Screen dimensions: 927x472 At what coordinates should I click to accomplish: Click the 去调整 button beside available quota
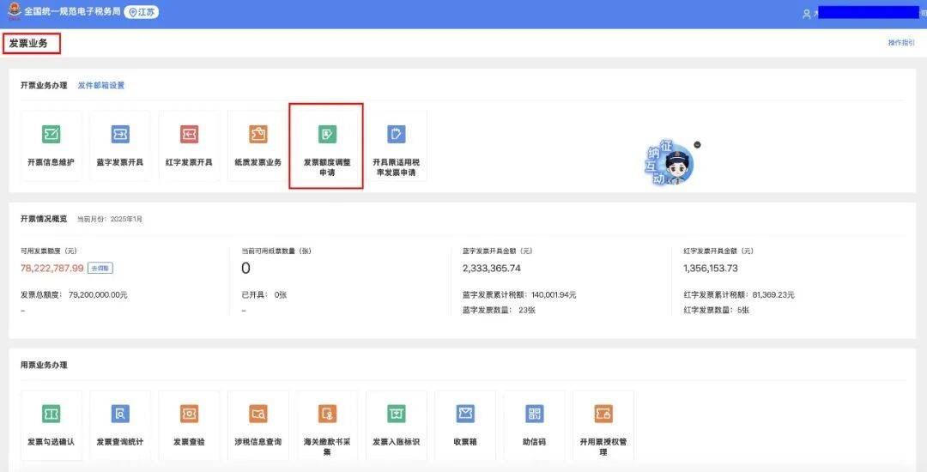tap(101, 269)
